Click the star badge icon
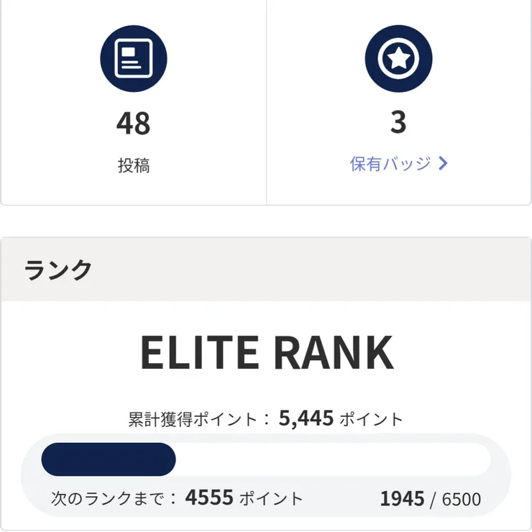Image resolution: width=532 pixels, height=532 pixels. 398,58
